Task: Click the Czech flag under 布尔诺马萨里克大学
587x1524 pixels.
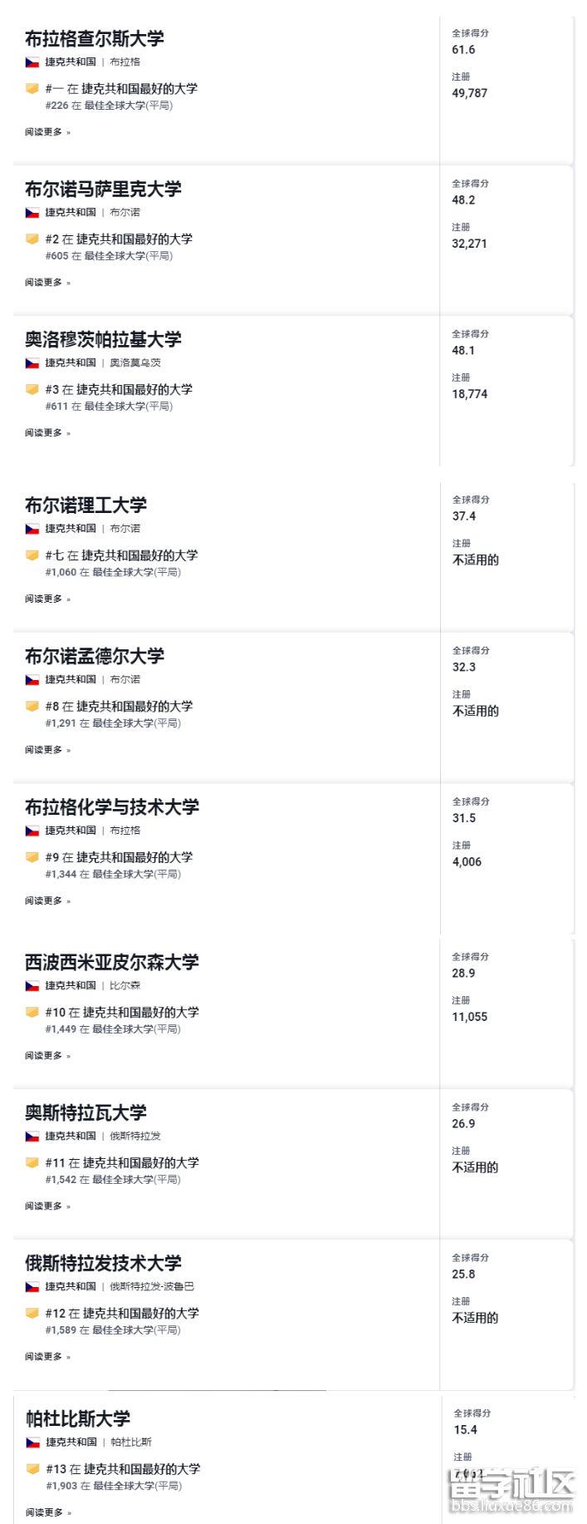Action: (x=32, y=213)
